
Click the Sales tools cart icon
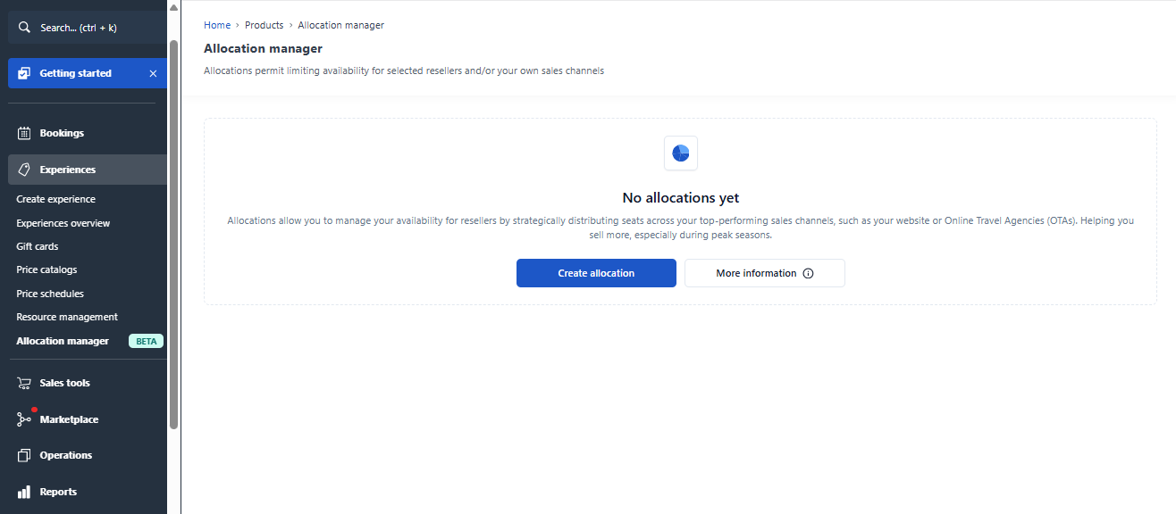[x=24, y=383]
